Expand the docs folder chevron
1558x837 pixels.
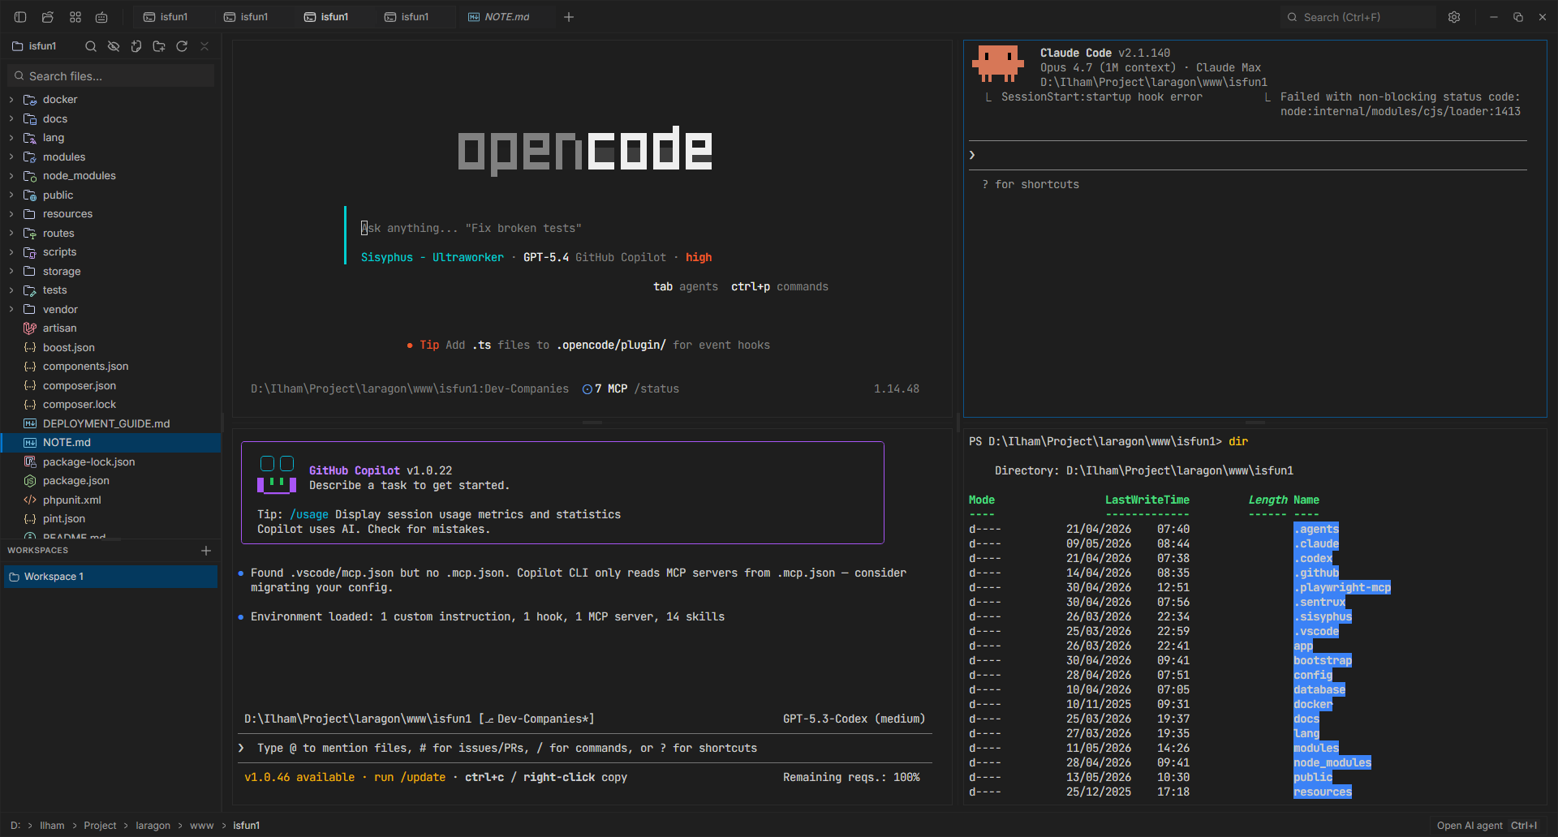11,118
